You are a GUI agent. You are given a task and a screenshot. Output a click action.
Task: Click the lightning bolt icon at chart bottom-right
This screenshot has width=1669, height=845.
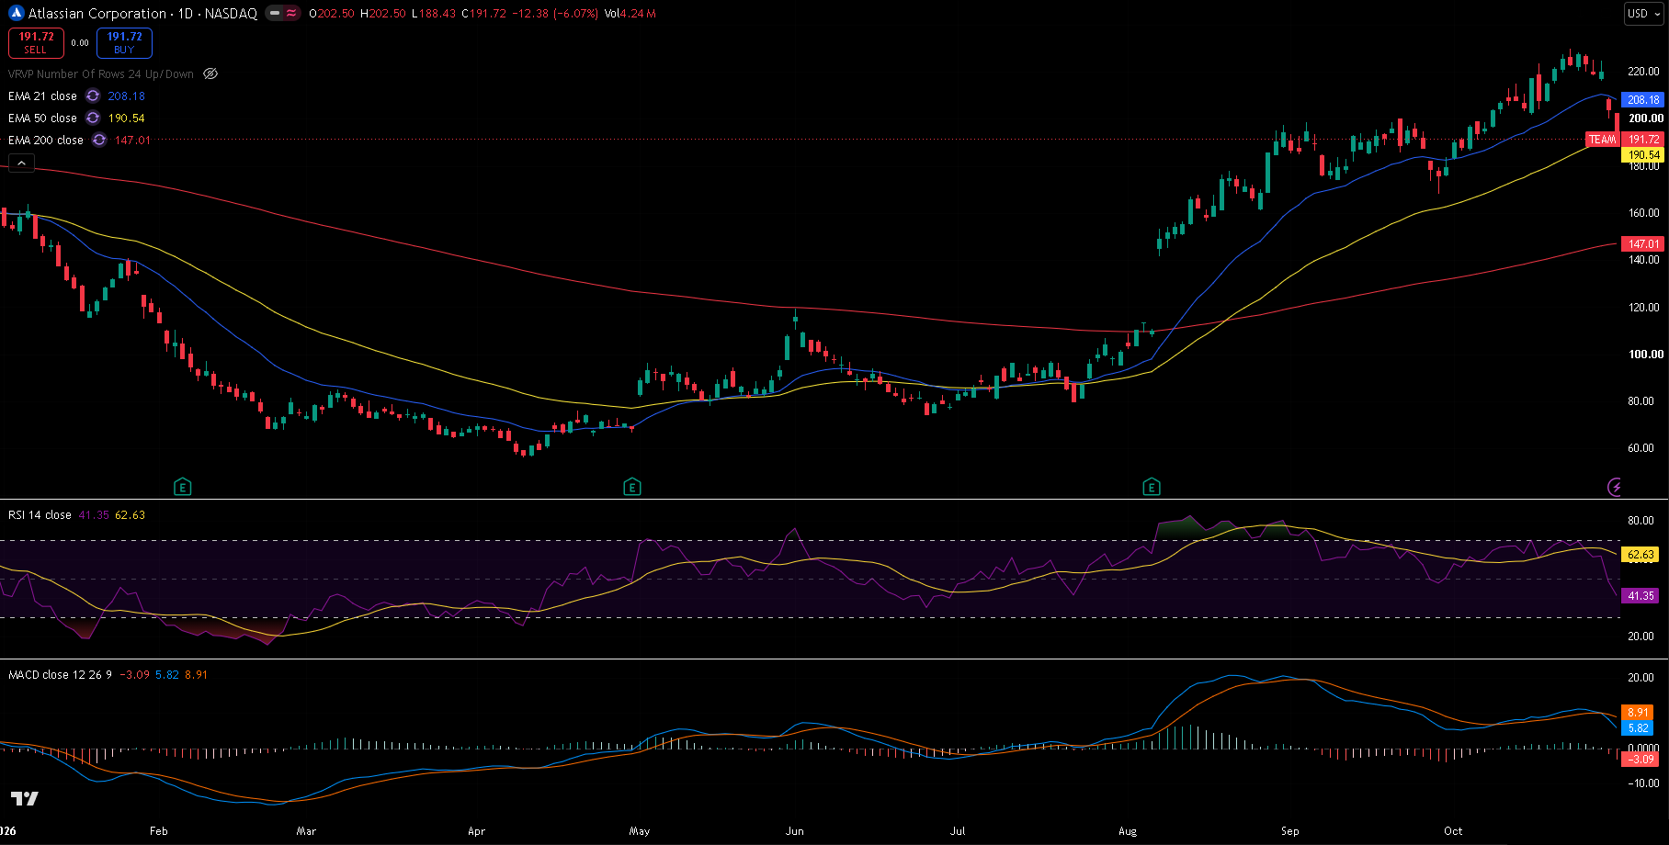(1615, 487)
